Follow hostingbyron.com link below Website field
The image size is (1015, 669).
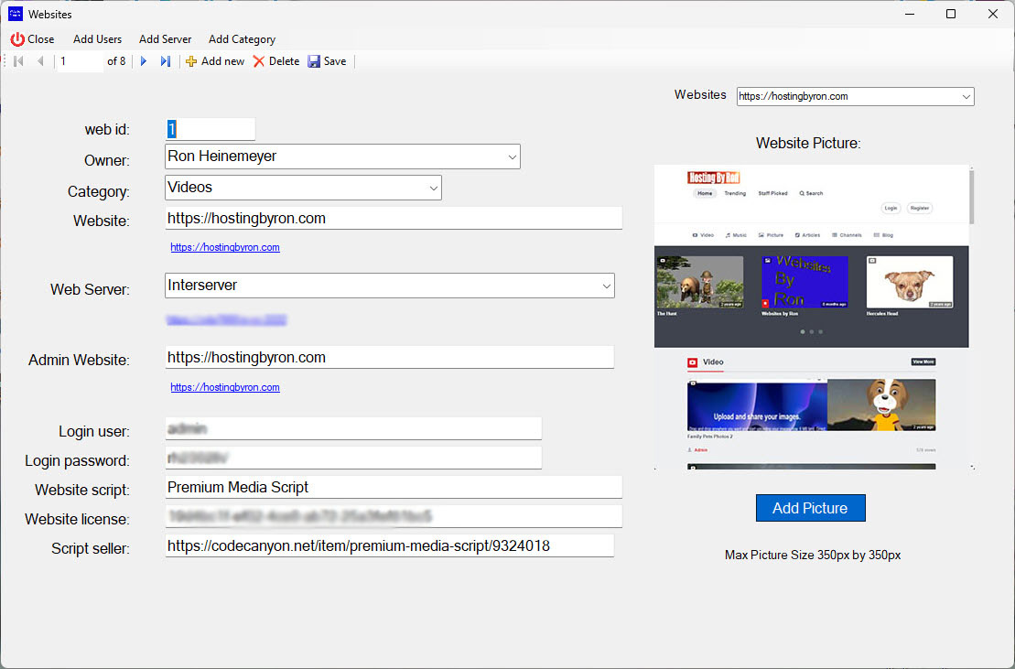(x=225, y=247)
